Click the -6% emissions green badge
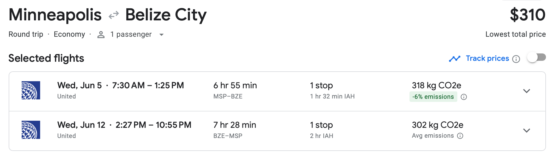 433,97
